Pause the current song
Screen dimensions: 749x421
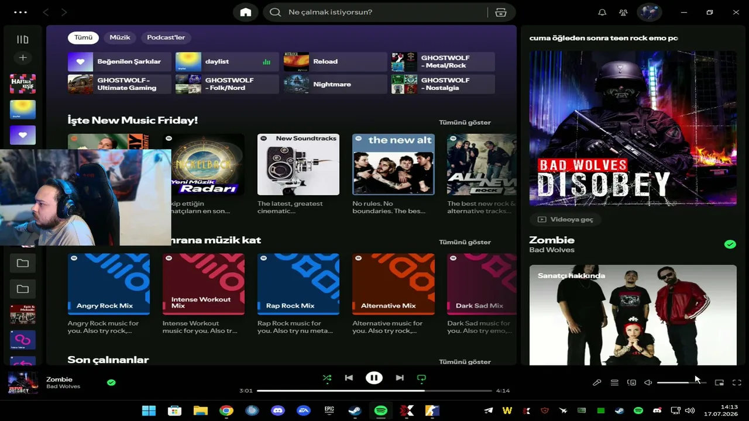(374, 378)
